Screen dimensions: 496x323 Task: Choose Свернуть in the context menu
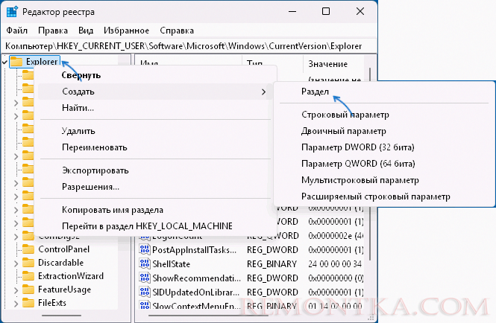[155, 75]
